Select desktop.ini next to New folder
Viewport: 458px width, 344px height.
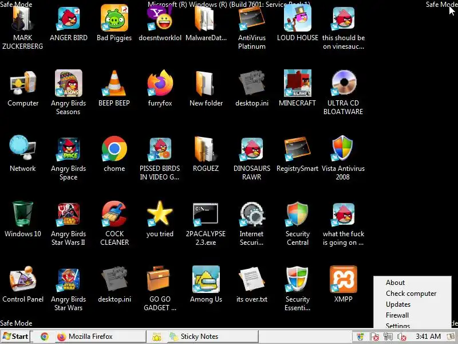(251, 84)
